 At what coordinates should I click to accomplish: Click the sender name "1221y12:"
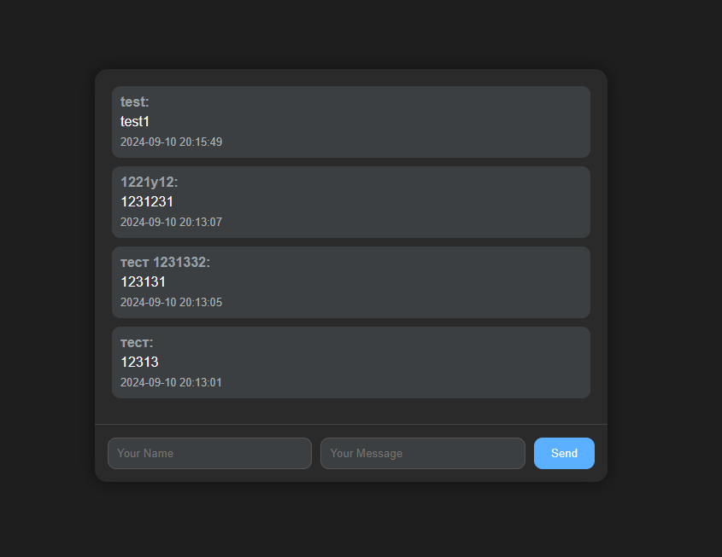149,183
